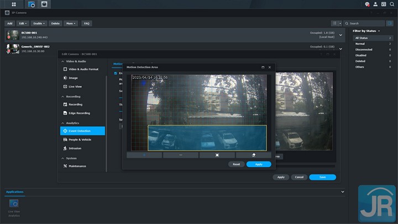Open the main menu grid icon
The height and width of the screenshot is (224, 398).
point(14,4)
